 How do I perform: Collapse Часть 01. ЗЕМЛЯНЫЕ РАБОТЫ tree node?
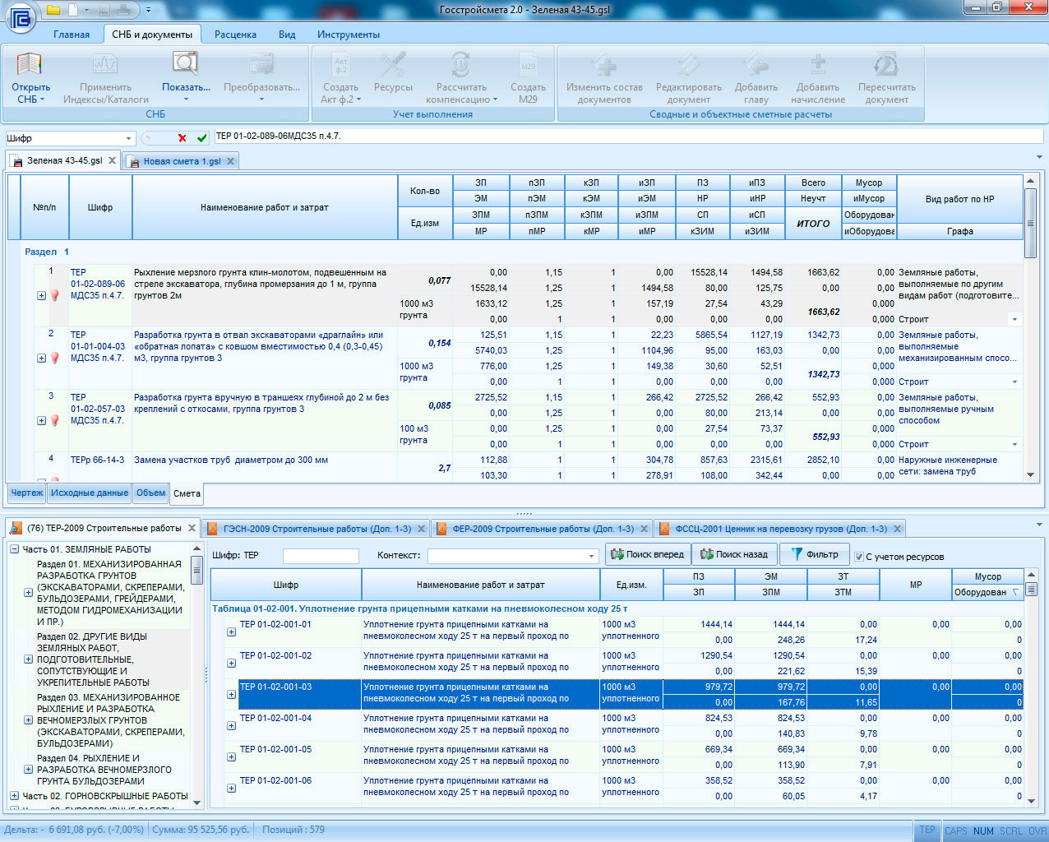point(15,549)
